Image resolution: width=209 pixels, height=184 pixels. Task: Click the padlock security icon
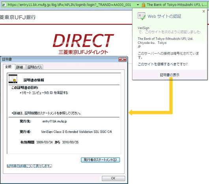[x=144, y=5]
